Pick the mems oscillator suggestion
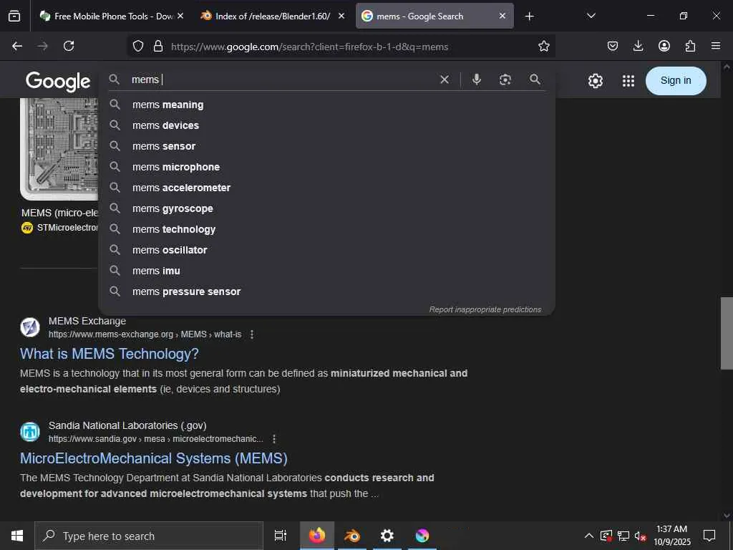 tap(326, 250)
